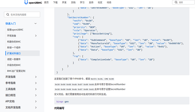Open the 支持 nav item

pyautogui.click(x=91, y=2)
